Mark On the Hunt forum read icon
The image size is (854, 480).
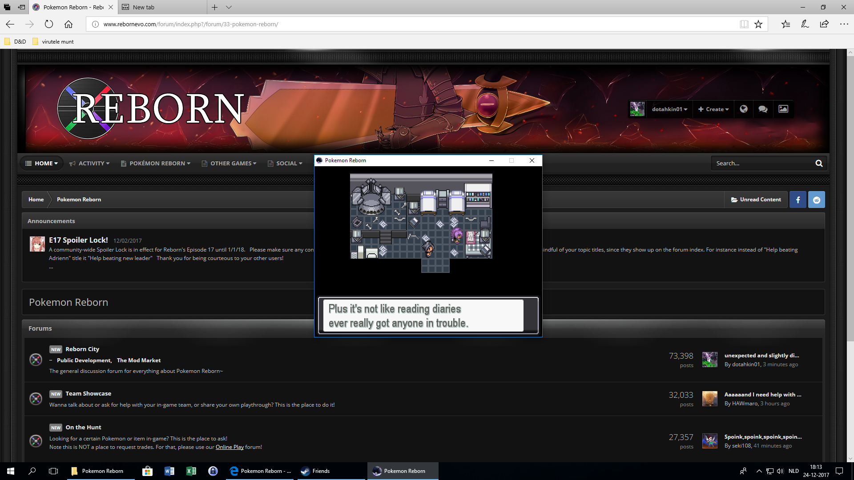(36, 440)
